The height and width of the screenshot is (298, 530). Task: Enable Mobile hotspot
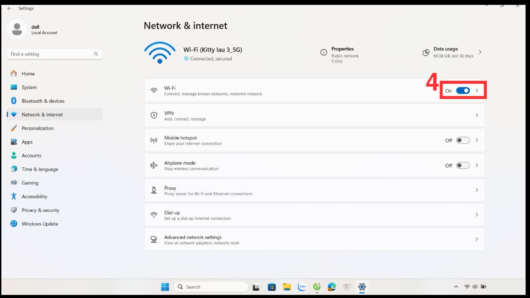(463, 140)
